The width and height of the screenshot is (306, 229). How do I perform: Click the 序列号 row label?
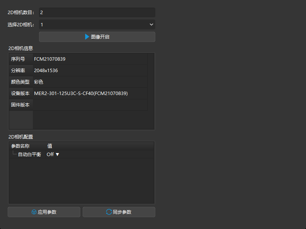pos(21,59)
